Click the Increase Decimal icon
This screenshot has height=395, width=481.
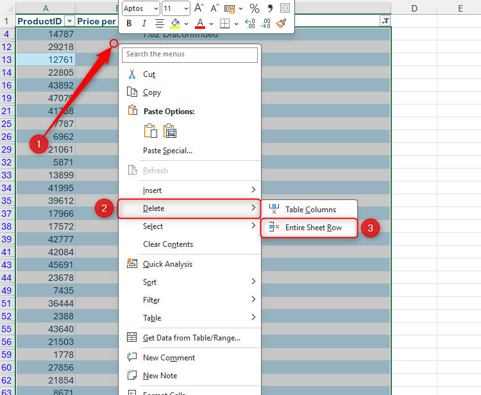[x=249, y=23]
